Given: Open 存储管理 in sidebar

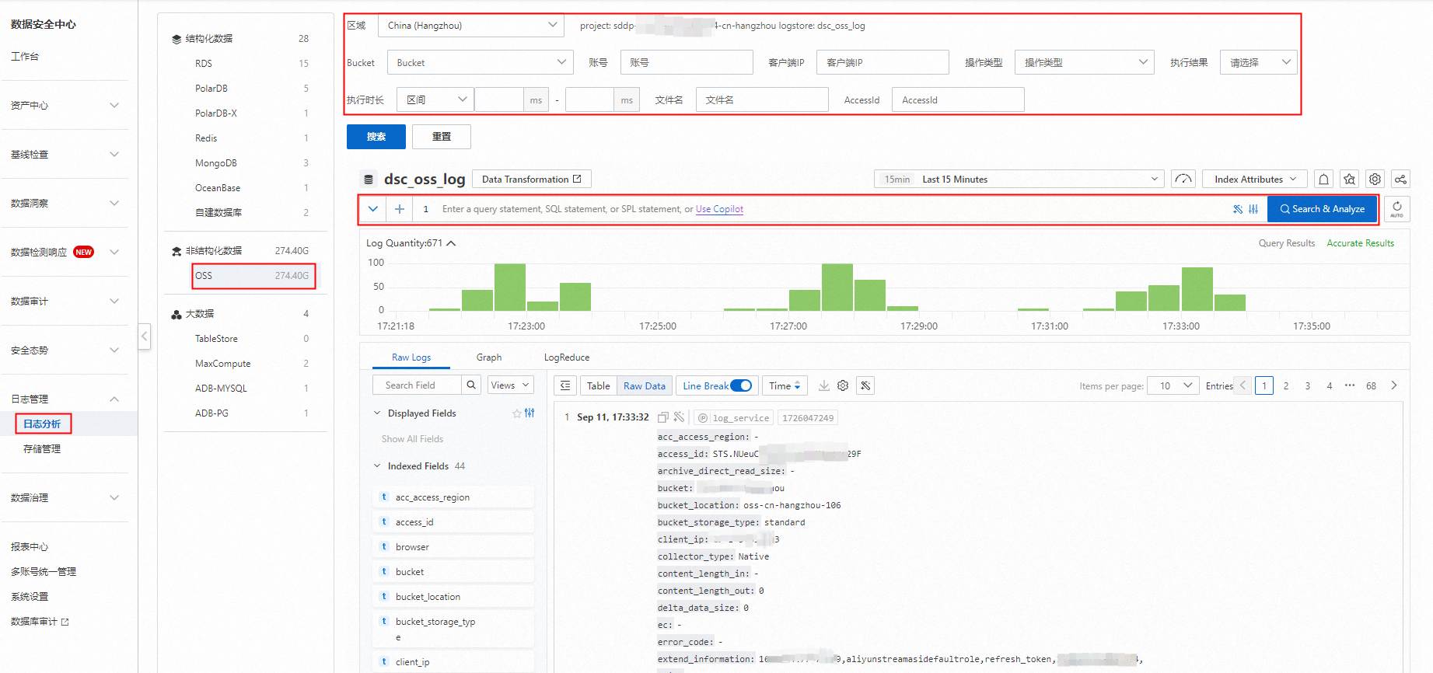Looking at the screenshot, I should (42, 449).
